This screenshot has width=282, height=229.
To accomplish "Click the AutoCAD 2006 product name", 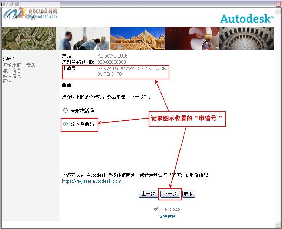I will tap(112, 56).
